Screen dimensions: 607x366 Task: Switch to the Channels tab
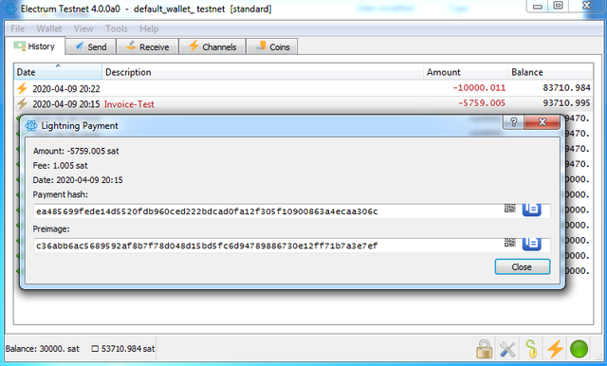212,46
